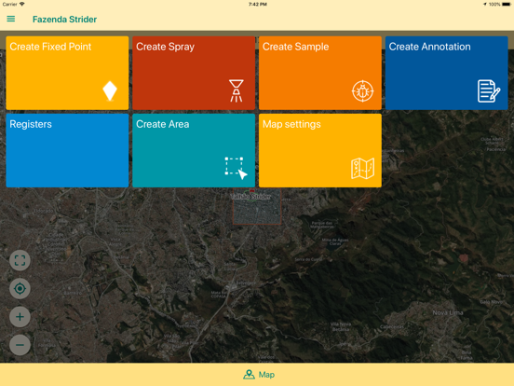Fit map to full extent button
514x386 pixels.
20,261
